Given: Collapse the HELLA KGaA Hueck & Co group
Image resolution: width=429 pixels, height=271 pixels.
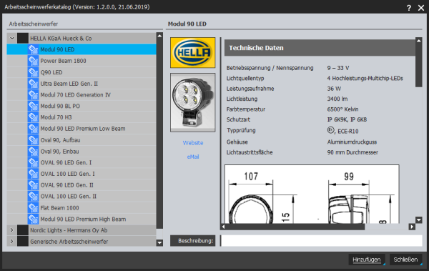Looking at the screenshot, I should coord(11,39).
